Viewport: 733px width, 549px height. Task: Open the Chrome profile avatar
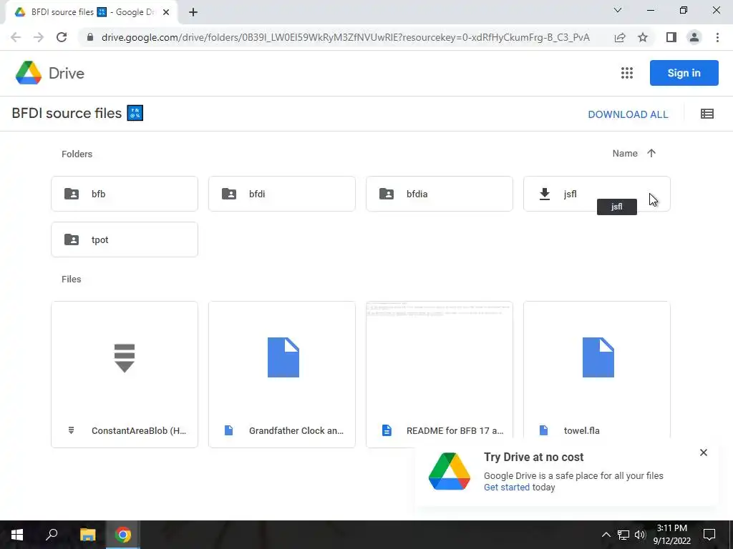coord(694,37)
